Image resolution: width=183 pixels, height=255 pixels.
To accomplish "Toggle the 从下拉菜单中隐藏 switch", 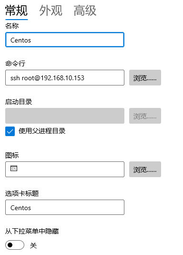I will tap(15, 245).
